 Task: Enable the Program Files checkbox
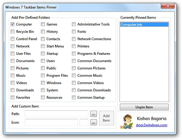click(x=43, y=75)
